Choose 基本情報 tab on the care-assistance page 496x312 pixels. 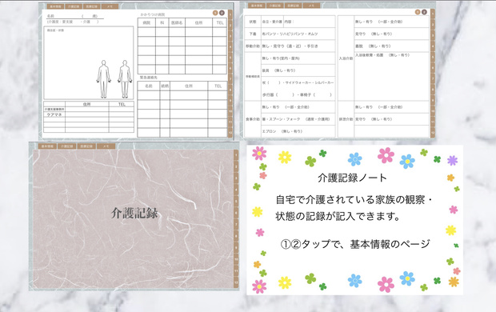(x=256, y=6)
